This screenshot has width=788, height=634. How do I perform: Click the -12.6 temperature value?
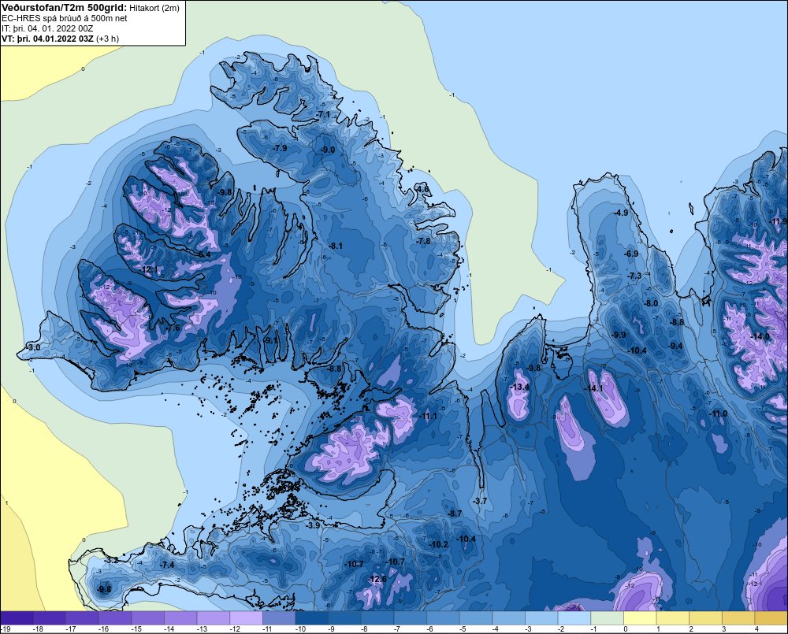pyautogui.click(x=377, y=579)
